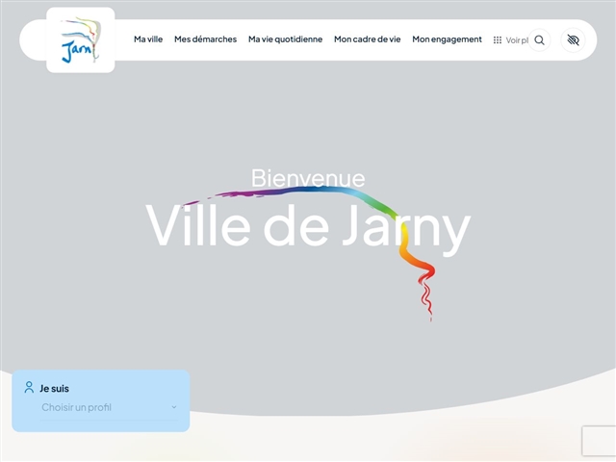Click the Jarny city logo

81,40
